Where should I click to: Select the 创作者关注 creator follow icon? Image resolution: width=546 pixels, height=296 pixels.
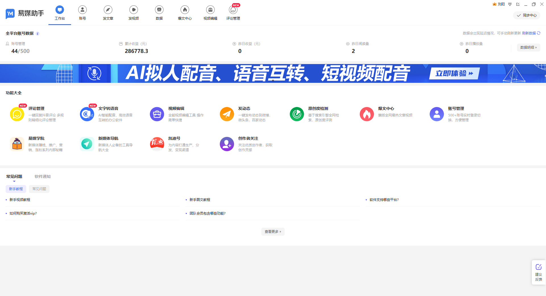227,144
